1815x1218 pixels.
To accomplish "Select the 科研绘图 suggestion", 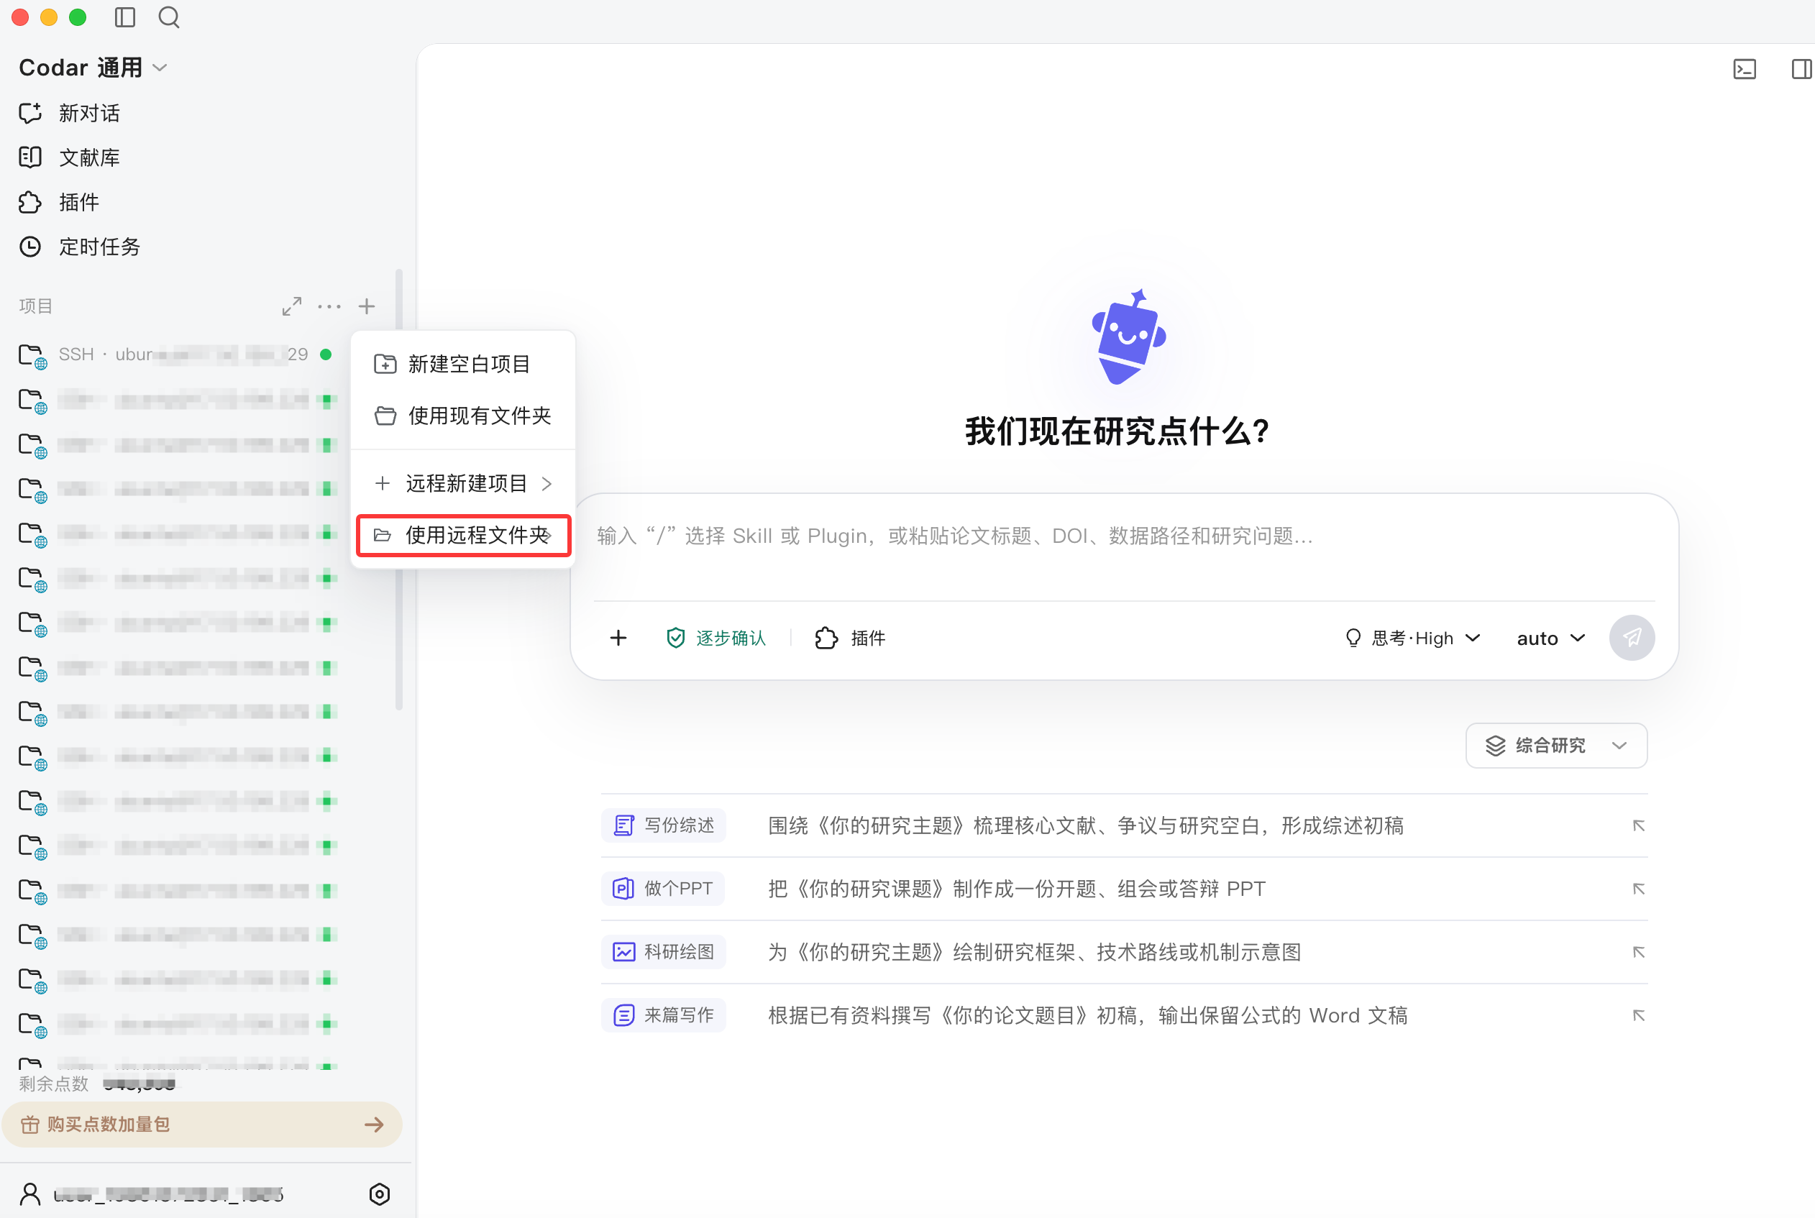I will tap(664, 951).
